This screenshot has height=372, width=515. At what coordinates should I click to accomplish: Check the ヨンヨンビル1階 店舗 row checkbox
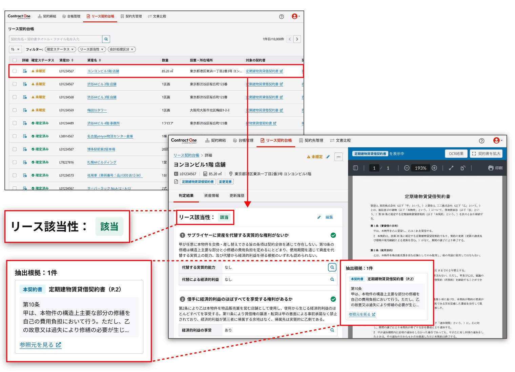tap(15, 71)
